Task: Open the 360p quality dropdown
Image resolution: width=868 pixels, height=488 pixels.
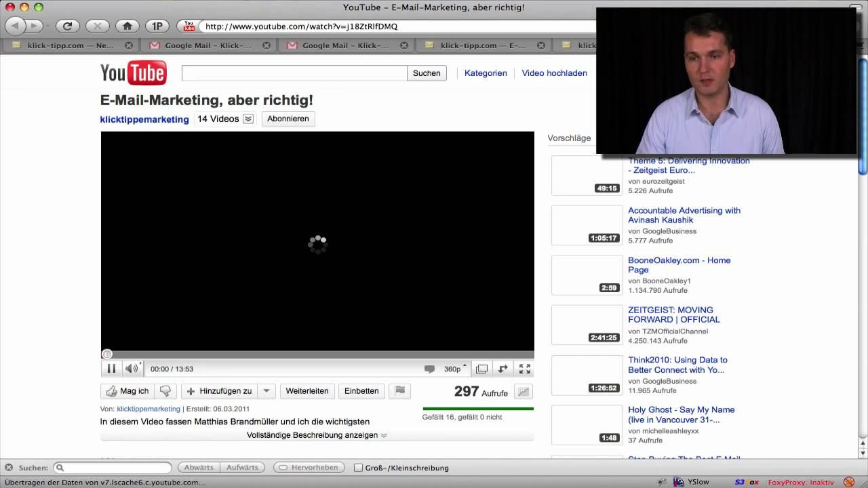Action: tap(455, 369)
